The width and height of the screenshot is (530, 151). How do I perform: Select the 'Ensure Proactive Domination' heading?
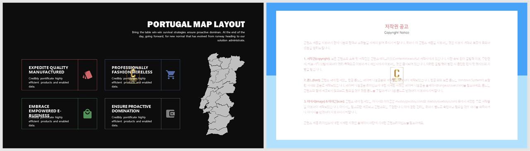[x=131, y=109]
